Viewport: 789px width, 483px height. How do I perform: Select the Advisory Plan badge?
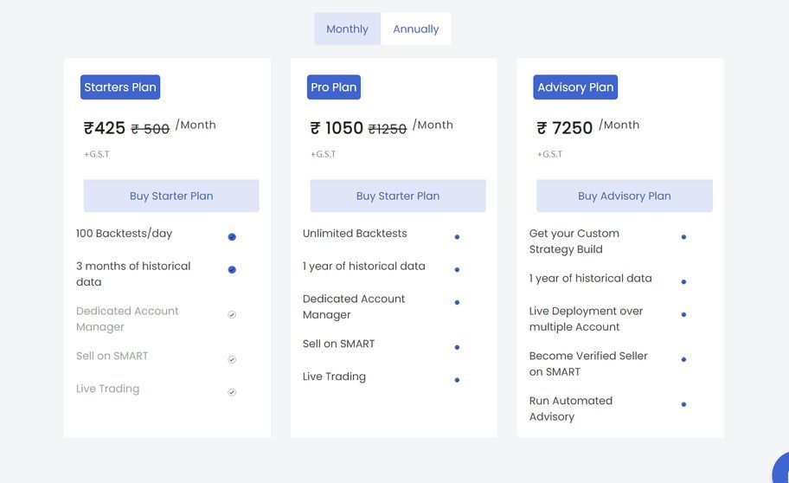pos(575,87)
